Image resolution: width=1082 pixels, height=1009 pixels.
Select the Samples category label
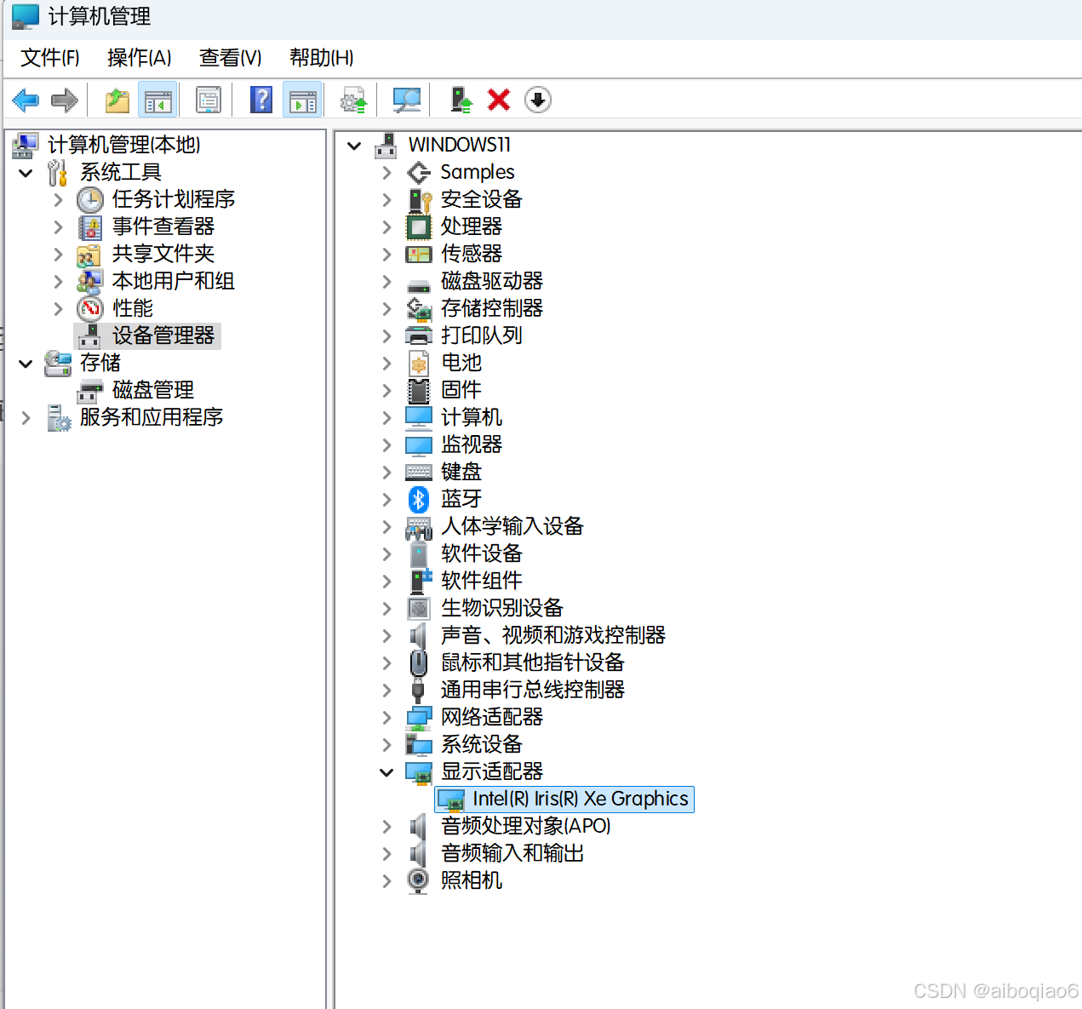(478, 172)
